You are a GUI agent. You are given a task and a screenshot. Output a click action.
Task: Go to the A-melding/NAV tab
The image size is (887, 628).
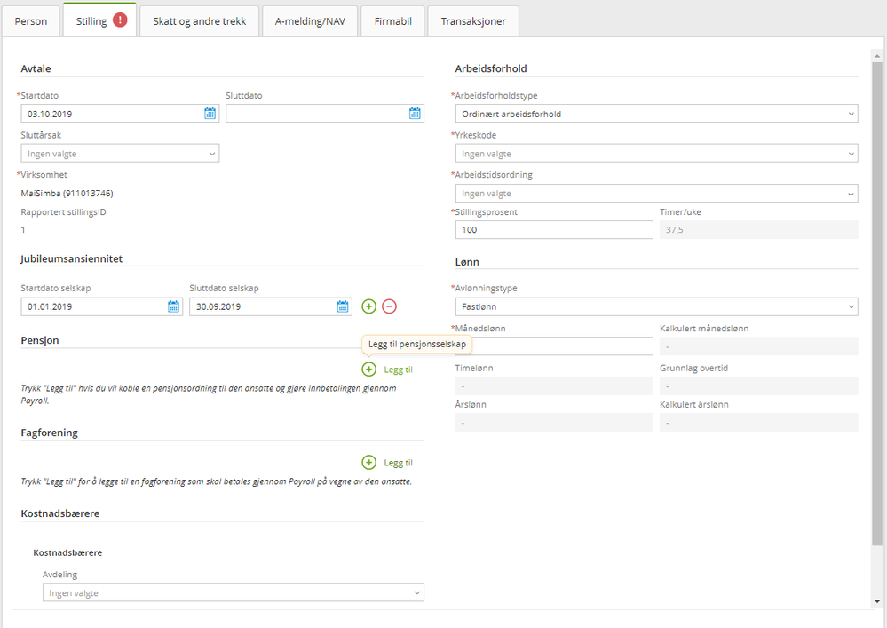click(310, 21)
